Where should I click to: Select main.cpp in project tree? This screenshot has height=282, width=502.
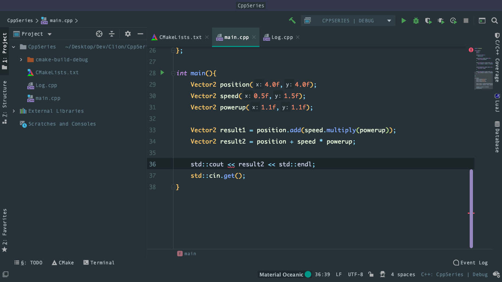click(48, 98)
